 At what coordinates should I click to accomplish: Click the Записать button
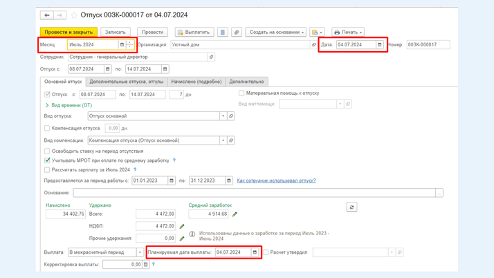pos(116,32)
